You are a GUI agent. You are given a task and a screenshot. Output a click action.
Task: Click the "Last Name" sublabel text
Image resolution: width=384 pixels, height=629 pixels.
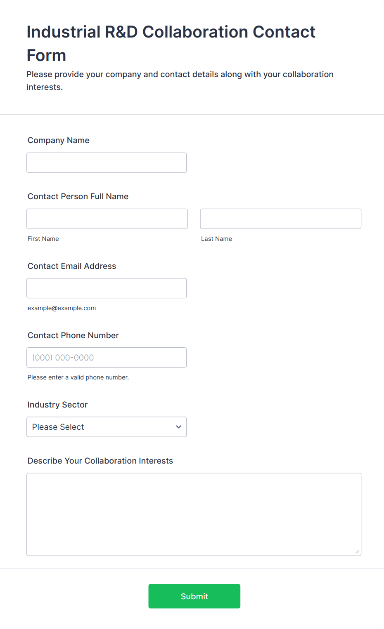[x=216, y=239]
